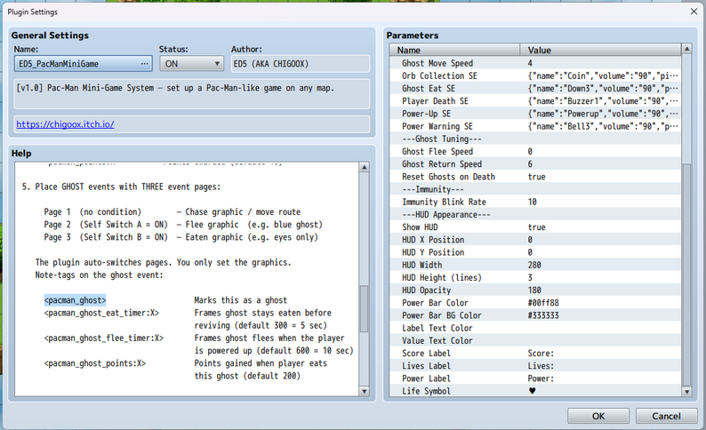Select the Ghost Return Speed row
The height and width of the screenshot is (430, 706).
tap(535, 164)
